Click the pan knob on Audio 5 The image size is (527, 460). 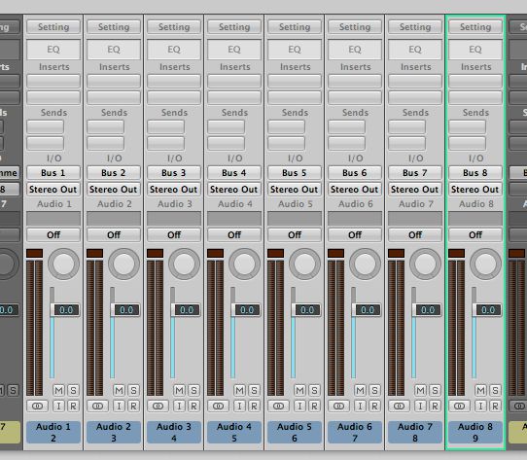tap(304, 264)
